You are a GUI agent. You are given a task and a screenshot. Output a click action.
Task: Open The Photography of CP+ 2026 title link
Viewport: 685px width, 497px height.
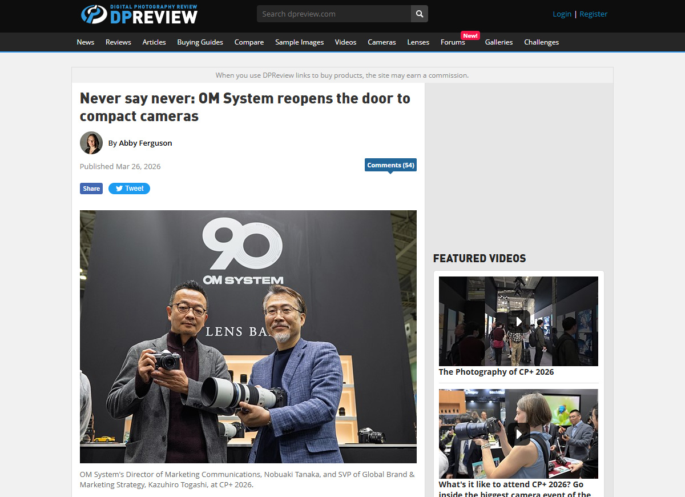point(496,372)
